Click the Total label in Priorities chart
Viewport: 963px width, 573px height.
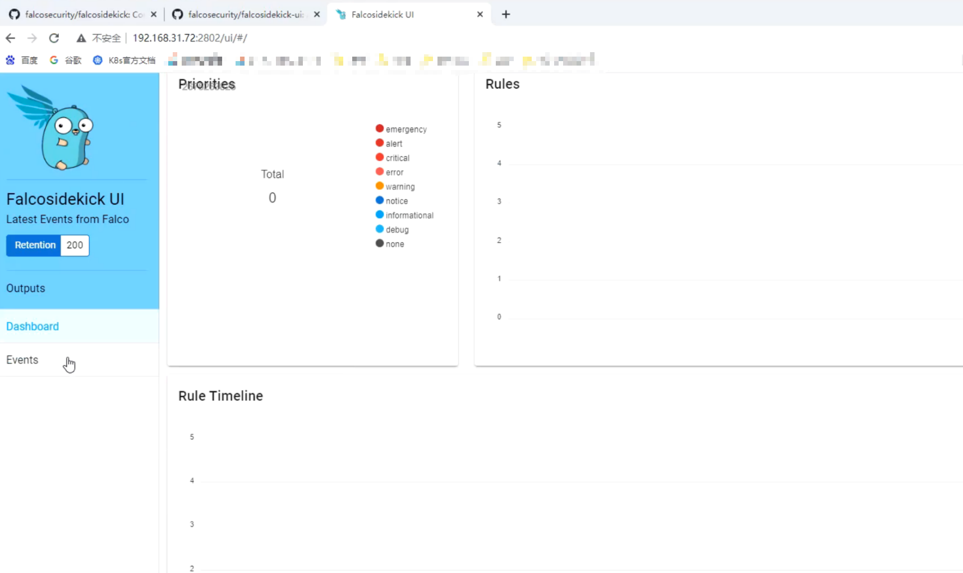(x=273, y=174)
